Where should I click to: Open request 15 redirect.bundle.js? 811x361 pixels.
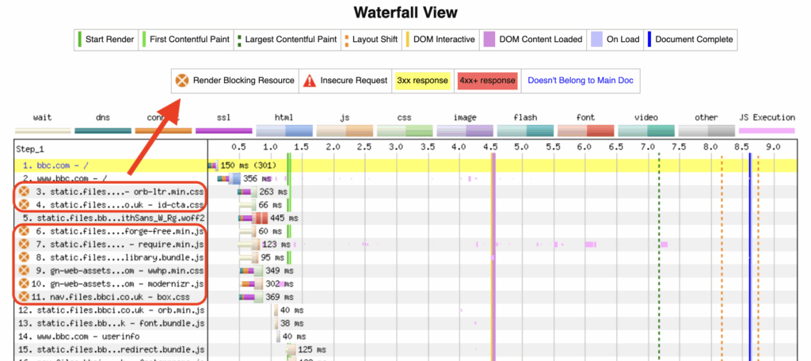[x=111, y=350]
